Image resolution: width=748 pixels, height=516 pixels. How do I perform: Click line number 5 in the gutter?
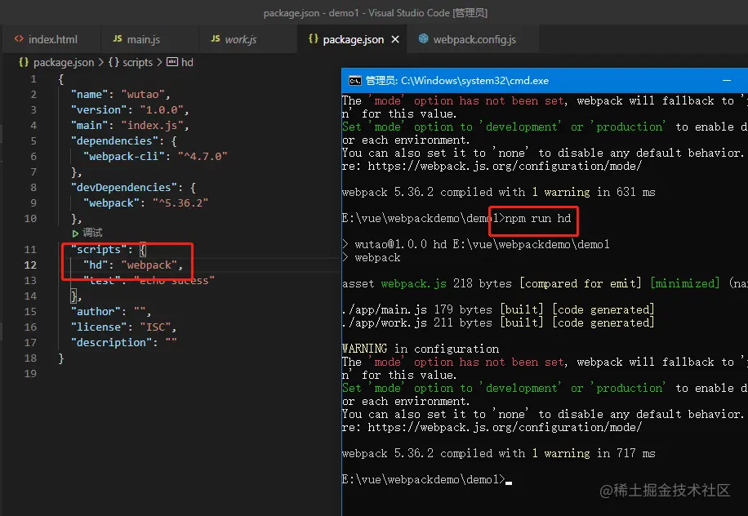coord(33,141)
